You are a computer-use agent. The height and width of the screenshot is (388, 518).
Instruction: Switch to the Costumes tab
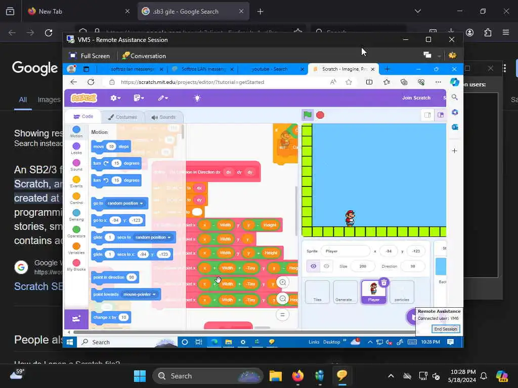(122, 117)
